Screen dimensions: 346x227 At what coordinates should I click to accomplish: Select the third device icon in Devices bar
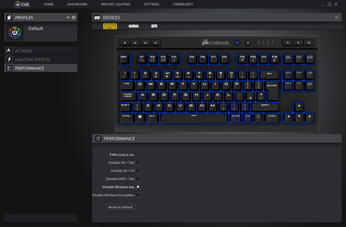(154, 26)
